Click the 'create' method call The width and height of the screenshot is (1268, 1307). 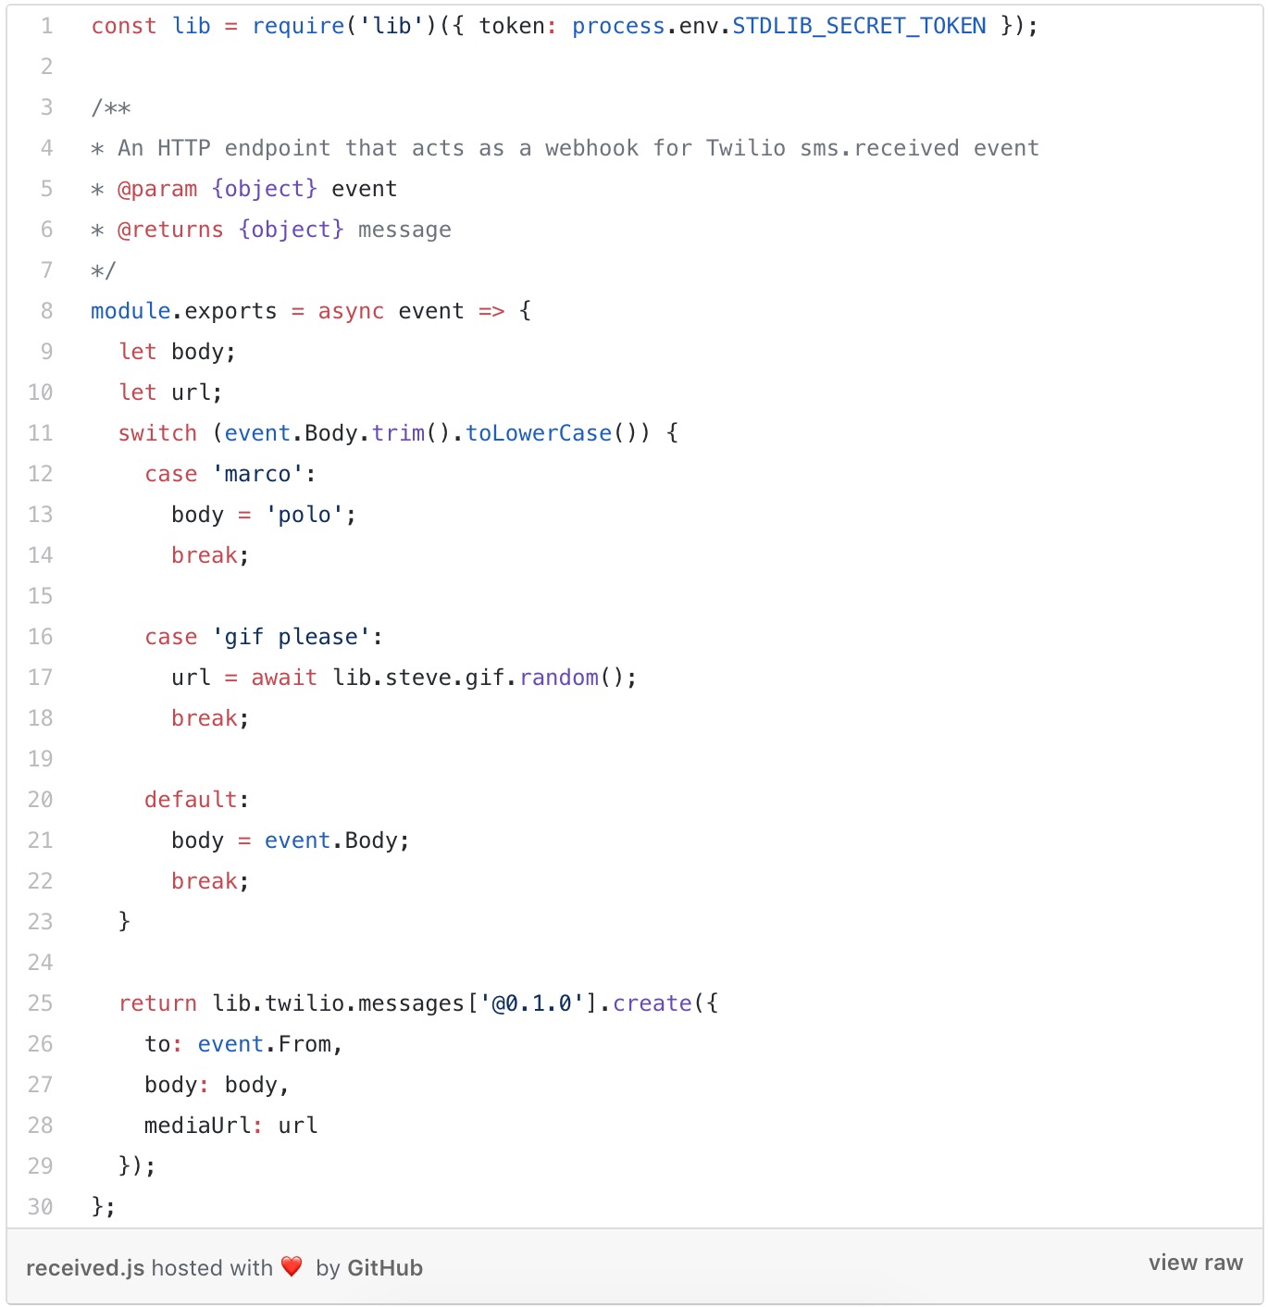[653, 1003]
